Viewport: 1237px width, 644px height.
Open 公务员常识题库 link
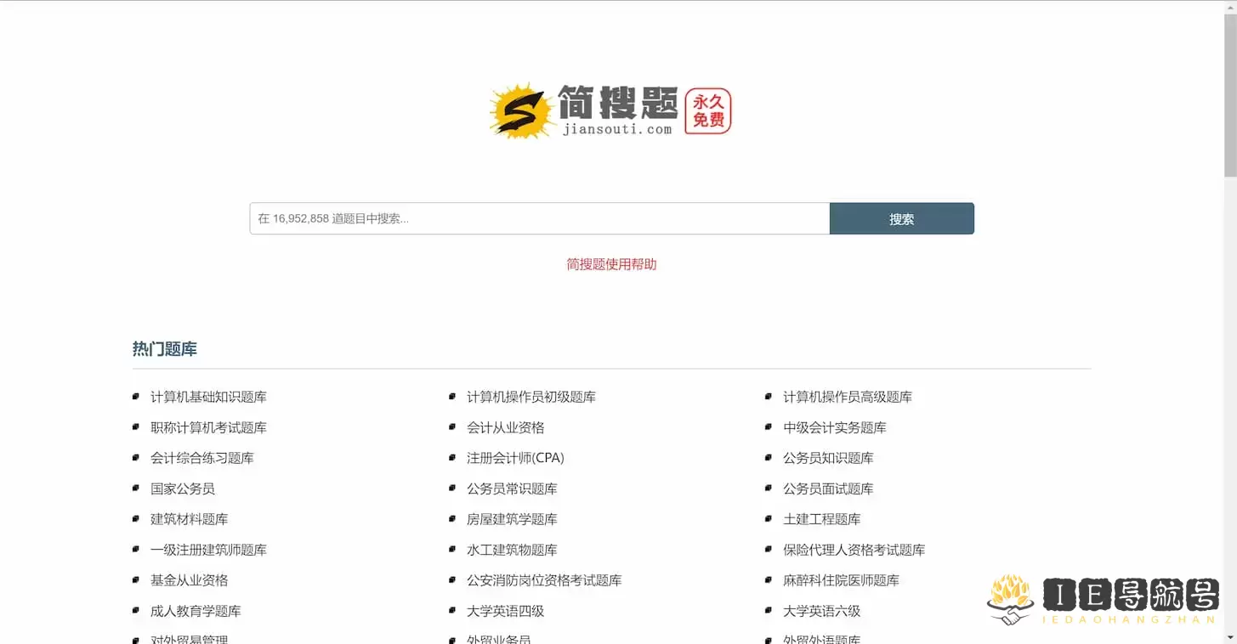pos(512,489)
